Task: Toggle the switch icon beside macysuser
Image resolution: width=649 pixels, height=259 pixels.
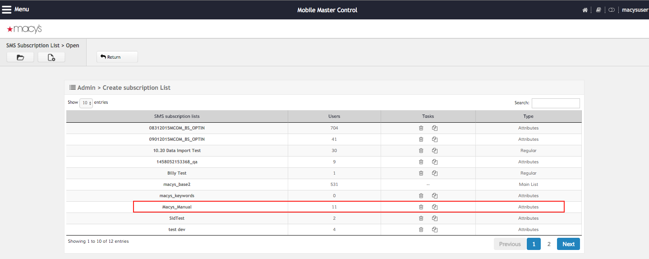Action: [612, 10]
